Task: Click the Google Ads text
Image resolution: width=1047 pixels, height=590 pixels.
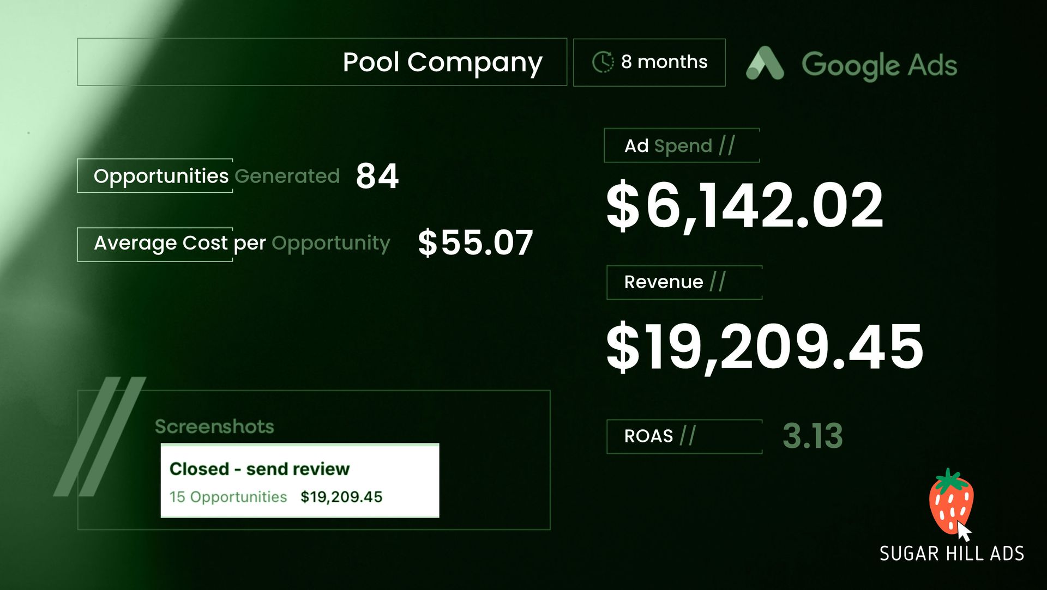Action: click(879, 65)
